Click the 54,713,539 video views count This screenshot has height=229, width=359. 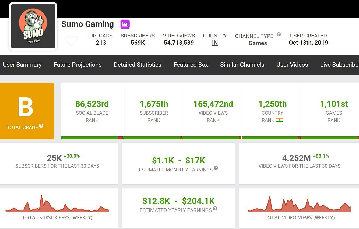click(x=179, y=43)
